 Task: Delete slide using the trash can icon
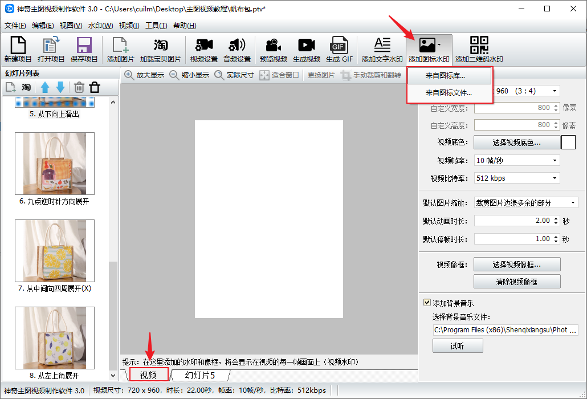click(79, 87)
